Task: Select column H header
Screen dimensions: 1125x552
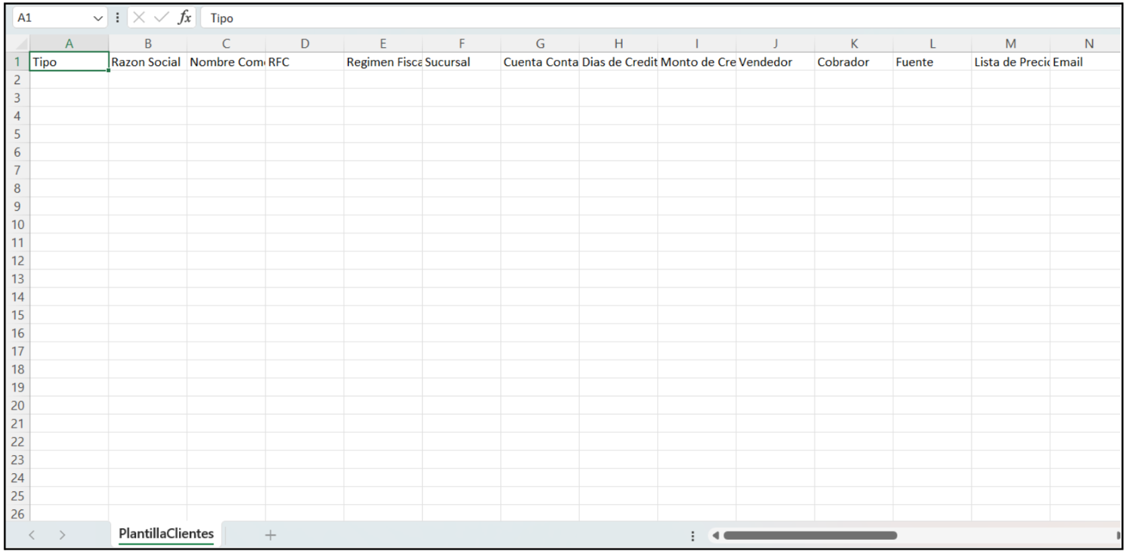Action: point(618,44)
